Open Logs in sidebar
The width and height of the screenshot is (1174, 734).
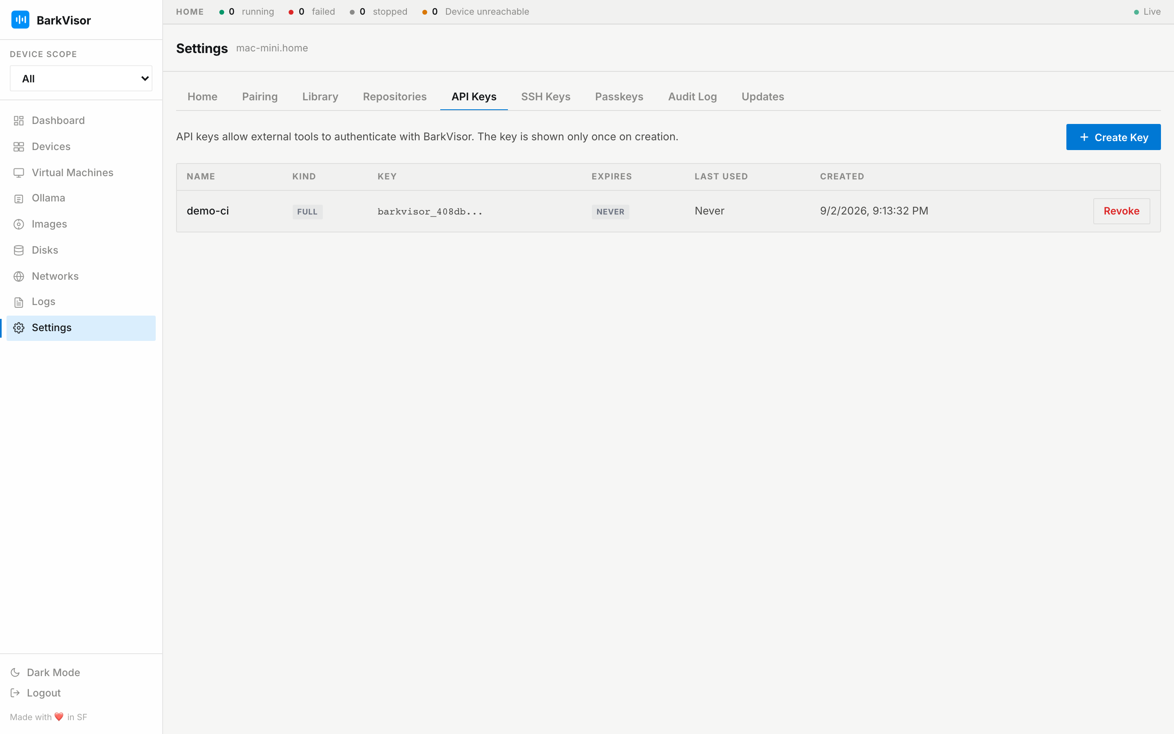(81, 302)
